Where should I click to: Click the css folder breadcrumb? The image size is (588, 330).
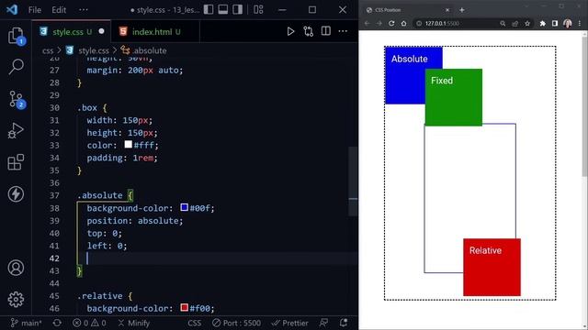pos(48,50)
